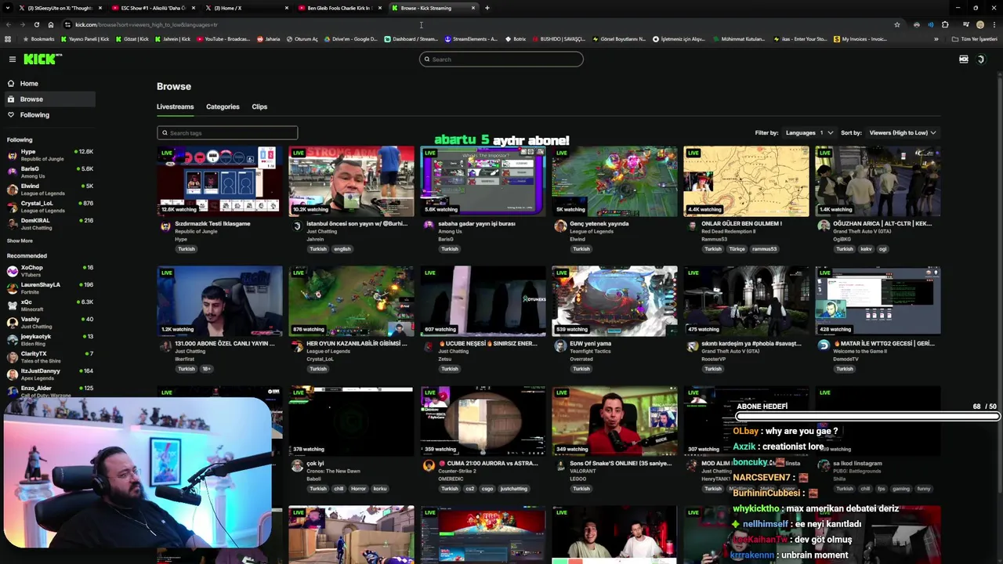This screenshot has width=1003, height=564.
Task: Click Elwind avatar under Genç yetenek stream
Action: coord(560,226)
